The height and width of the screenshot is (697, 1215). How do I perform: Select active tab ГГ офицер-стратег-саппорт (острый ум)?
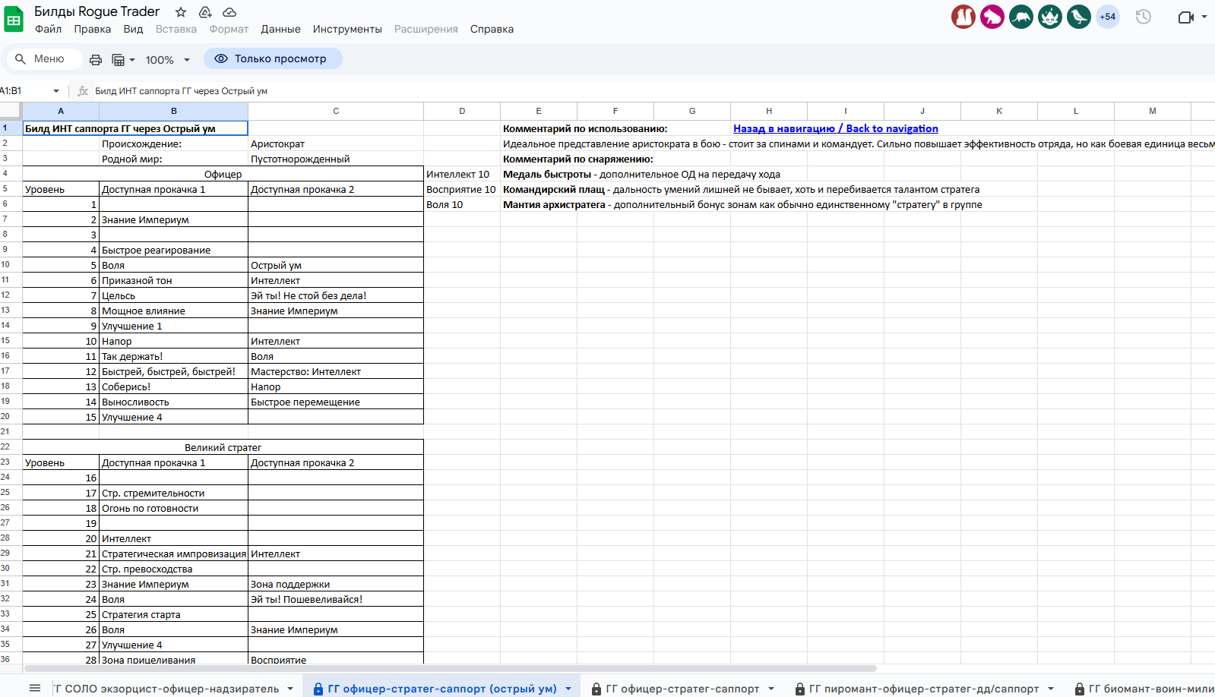(442, 689)
